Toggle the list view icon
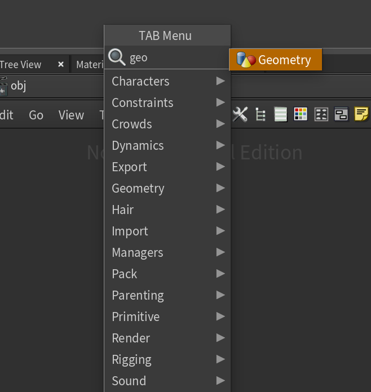The image size is (371, 392). pyautogui.click(x=281, y=114)
